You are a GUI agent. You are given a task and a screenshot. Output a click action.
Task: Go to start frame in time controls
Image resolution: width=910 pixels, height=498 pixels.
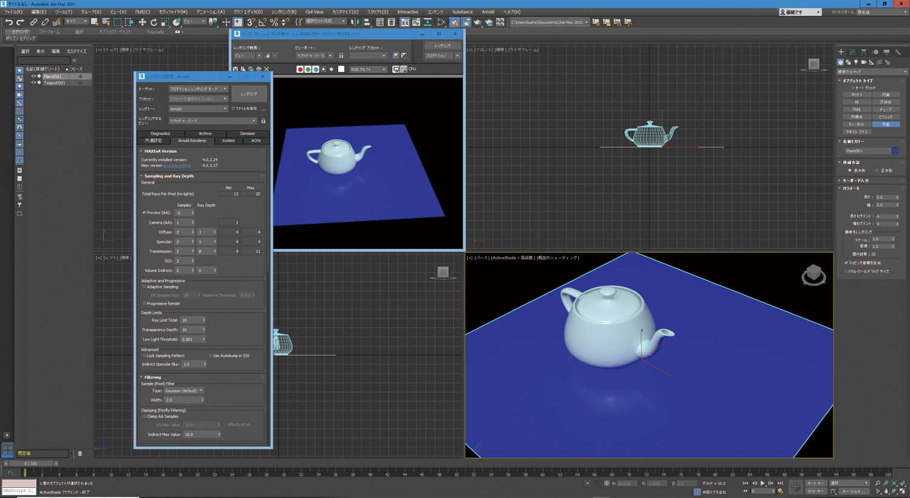(746, 483)
